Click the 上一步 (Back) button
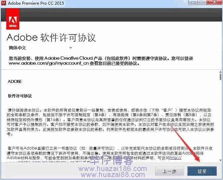 point(169,171)
